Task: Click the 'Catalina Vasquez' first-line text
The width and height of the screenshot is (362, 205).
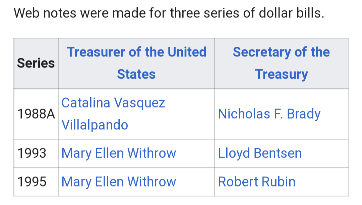Action: pyautogui.click(x=113, y=102)
